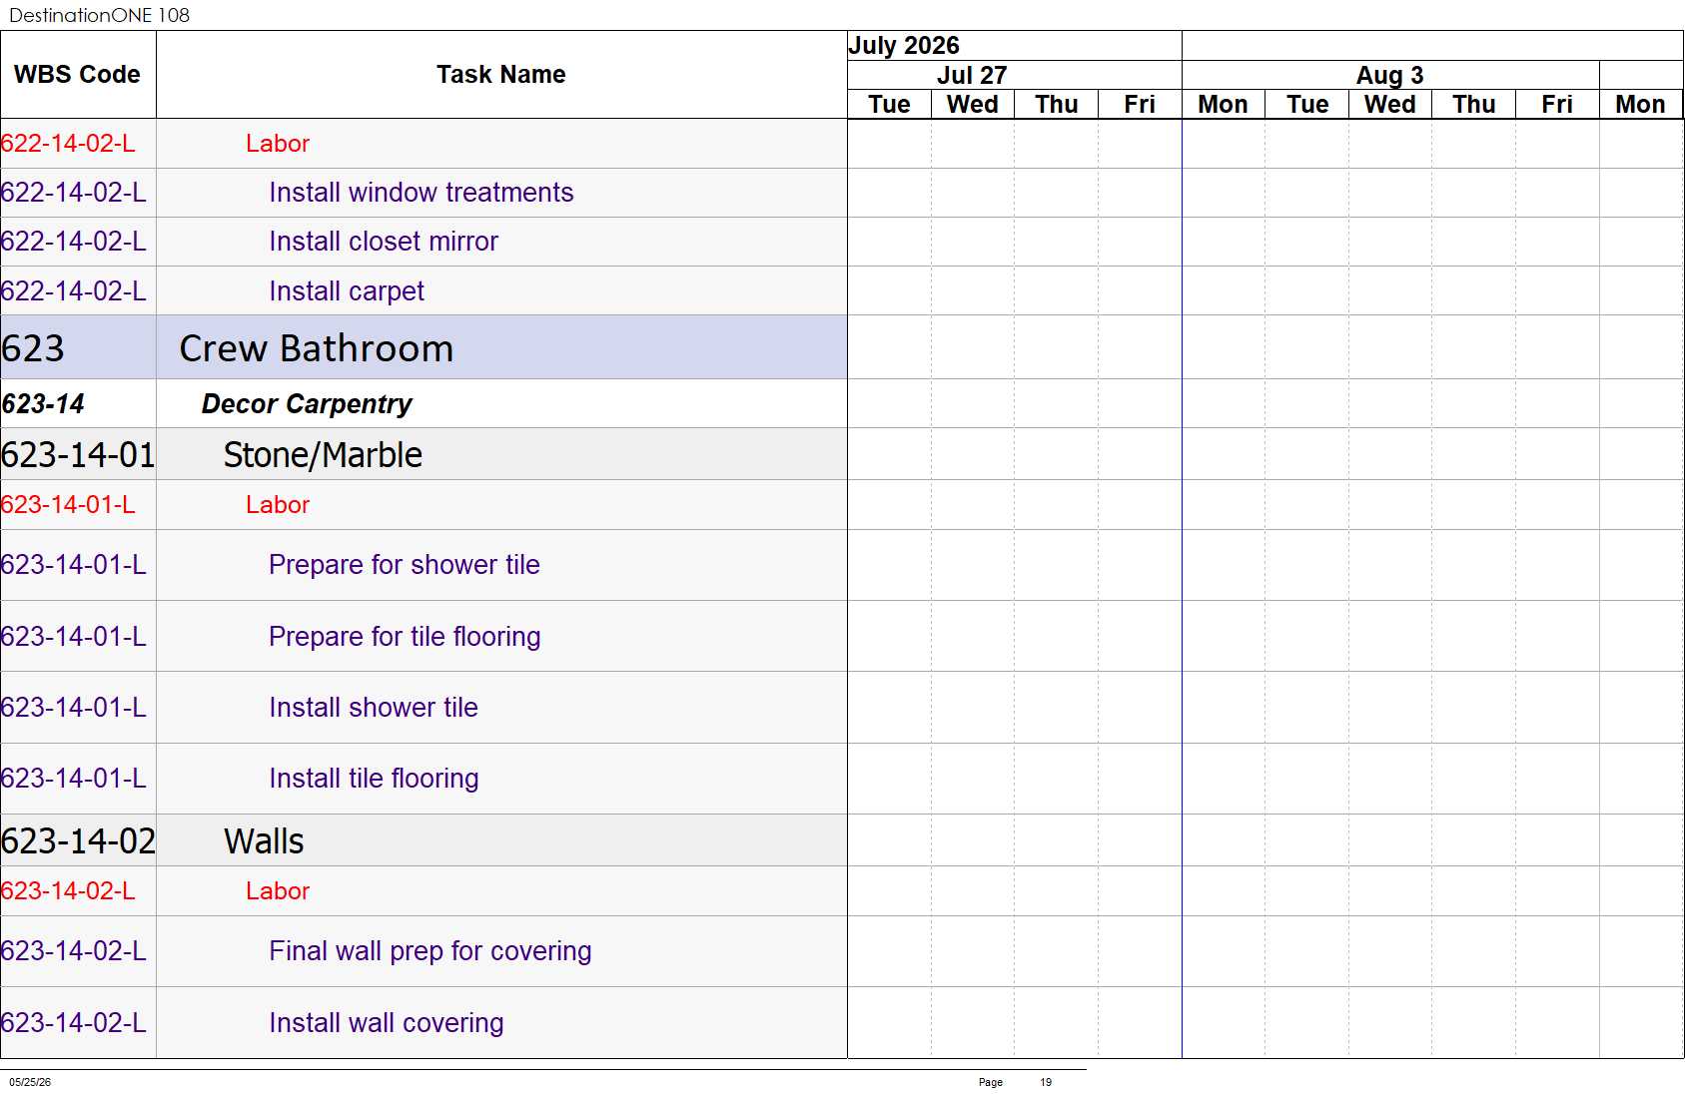Click Wed under the Jul 27 week
1685x1095 pixels.
(x=973, y=105)
